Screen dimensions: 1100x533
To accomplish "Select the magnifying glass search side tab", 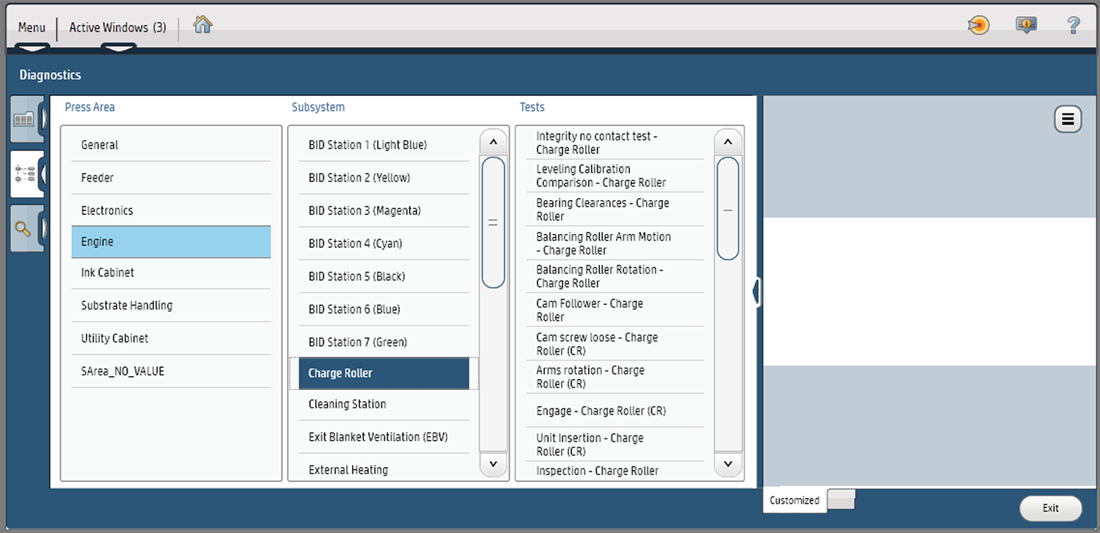I will 24,229.
